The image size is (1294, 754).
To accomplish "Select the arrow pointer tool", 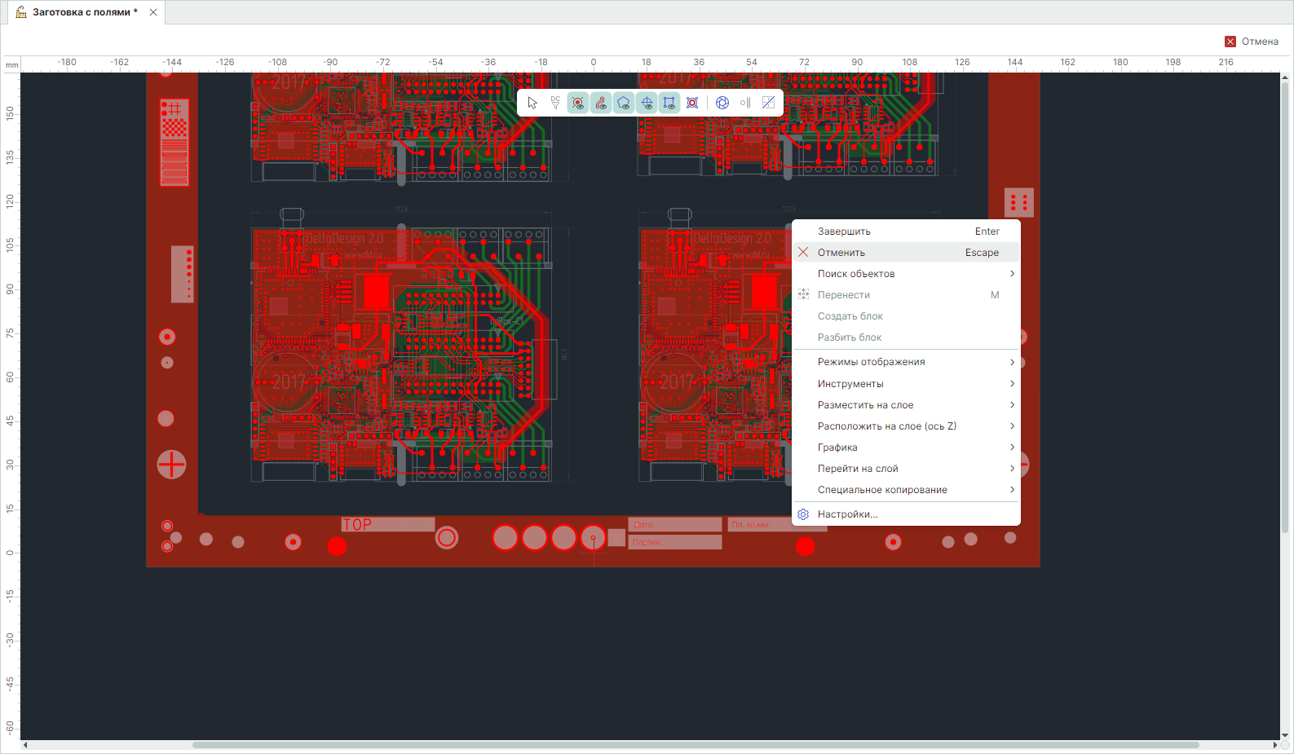I will (532, 103).
